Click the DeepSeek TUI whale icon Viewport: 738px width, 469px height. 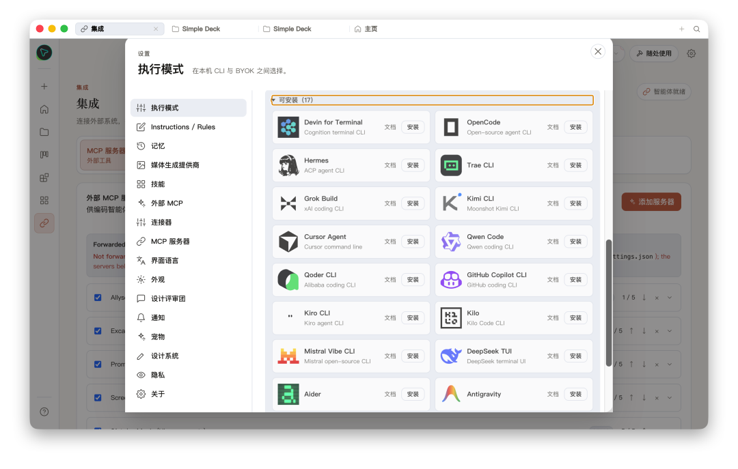pos(451,356)
